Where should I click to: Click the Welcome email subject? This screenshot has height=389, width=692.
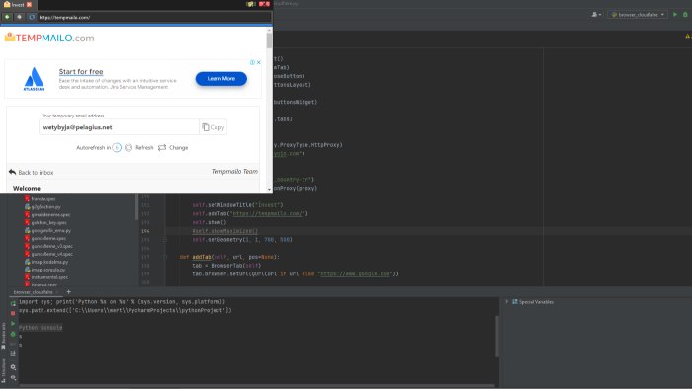[x=27, y=189]
